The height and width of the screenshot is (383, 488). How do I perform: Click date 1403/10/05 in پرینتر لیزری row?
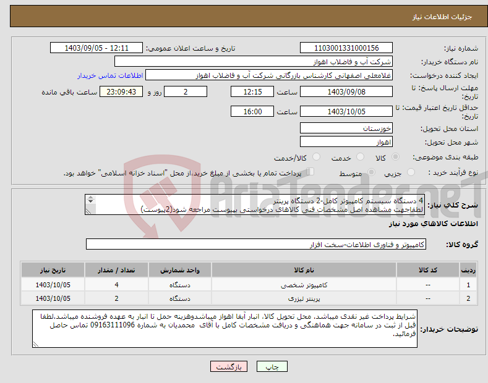[53, 298]
